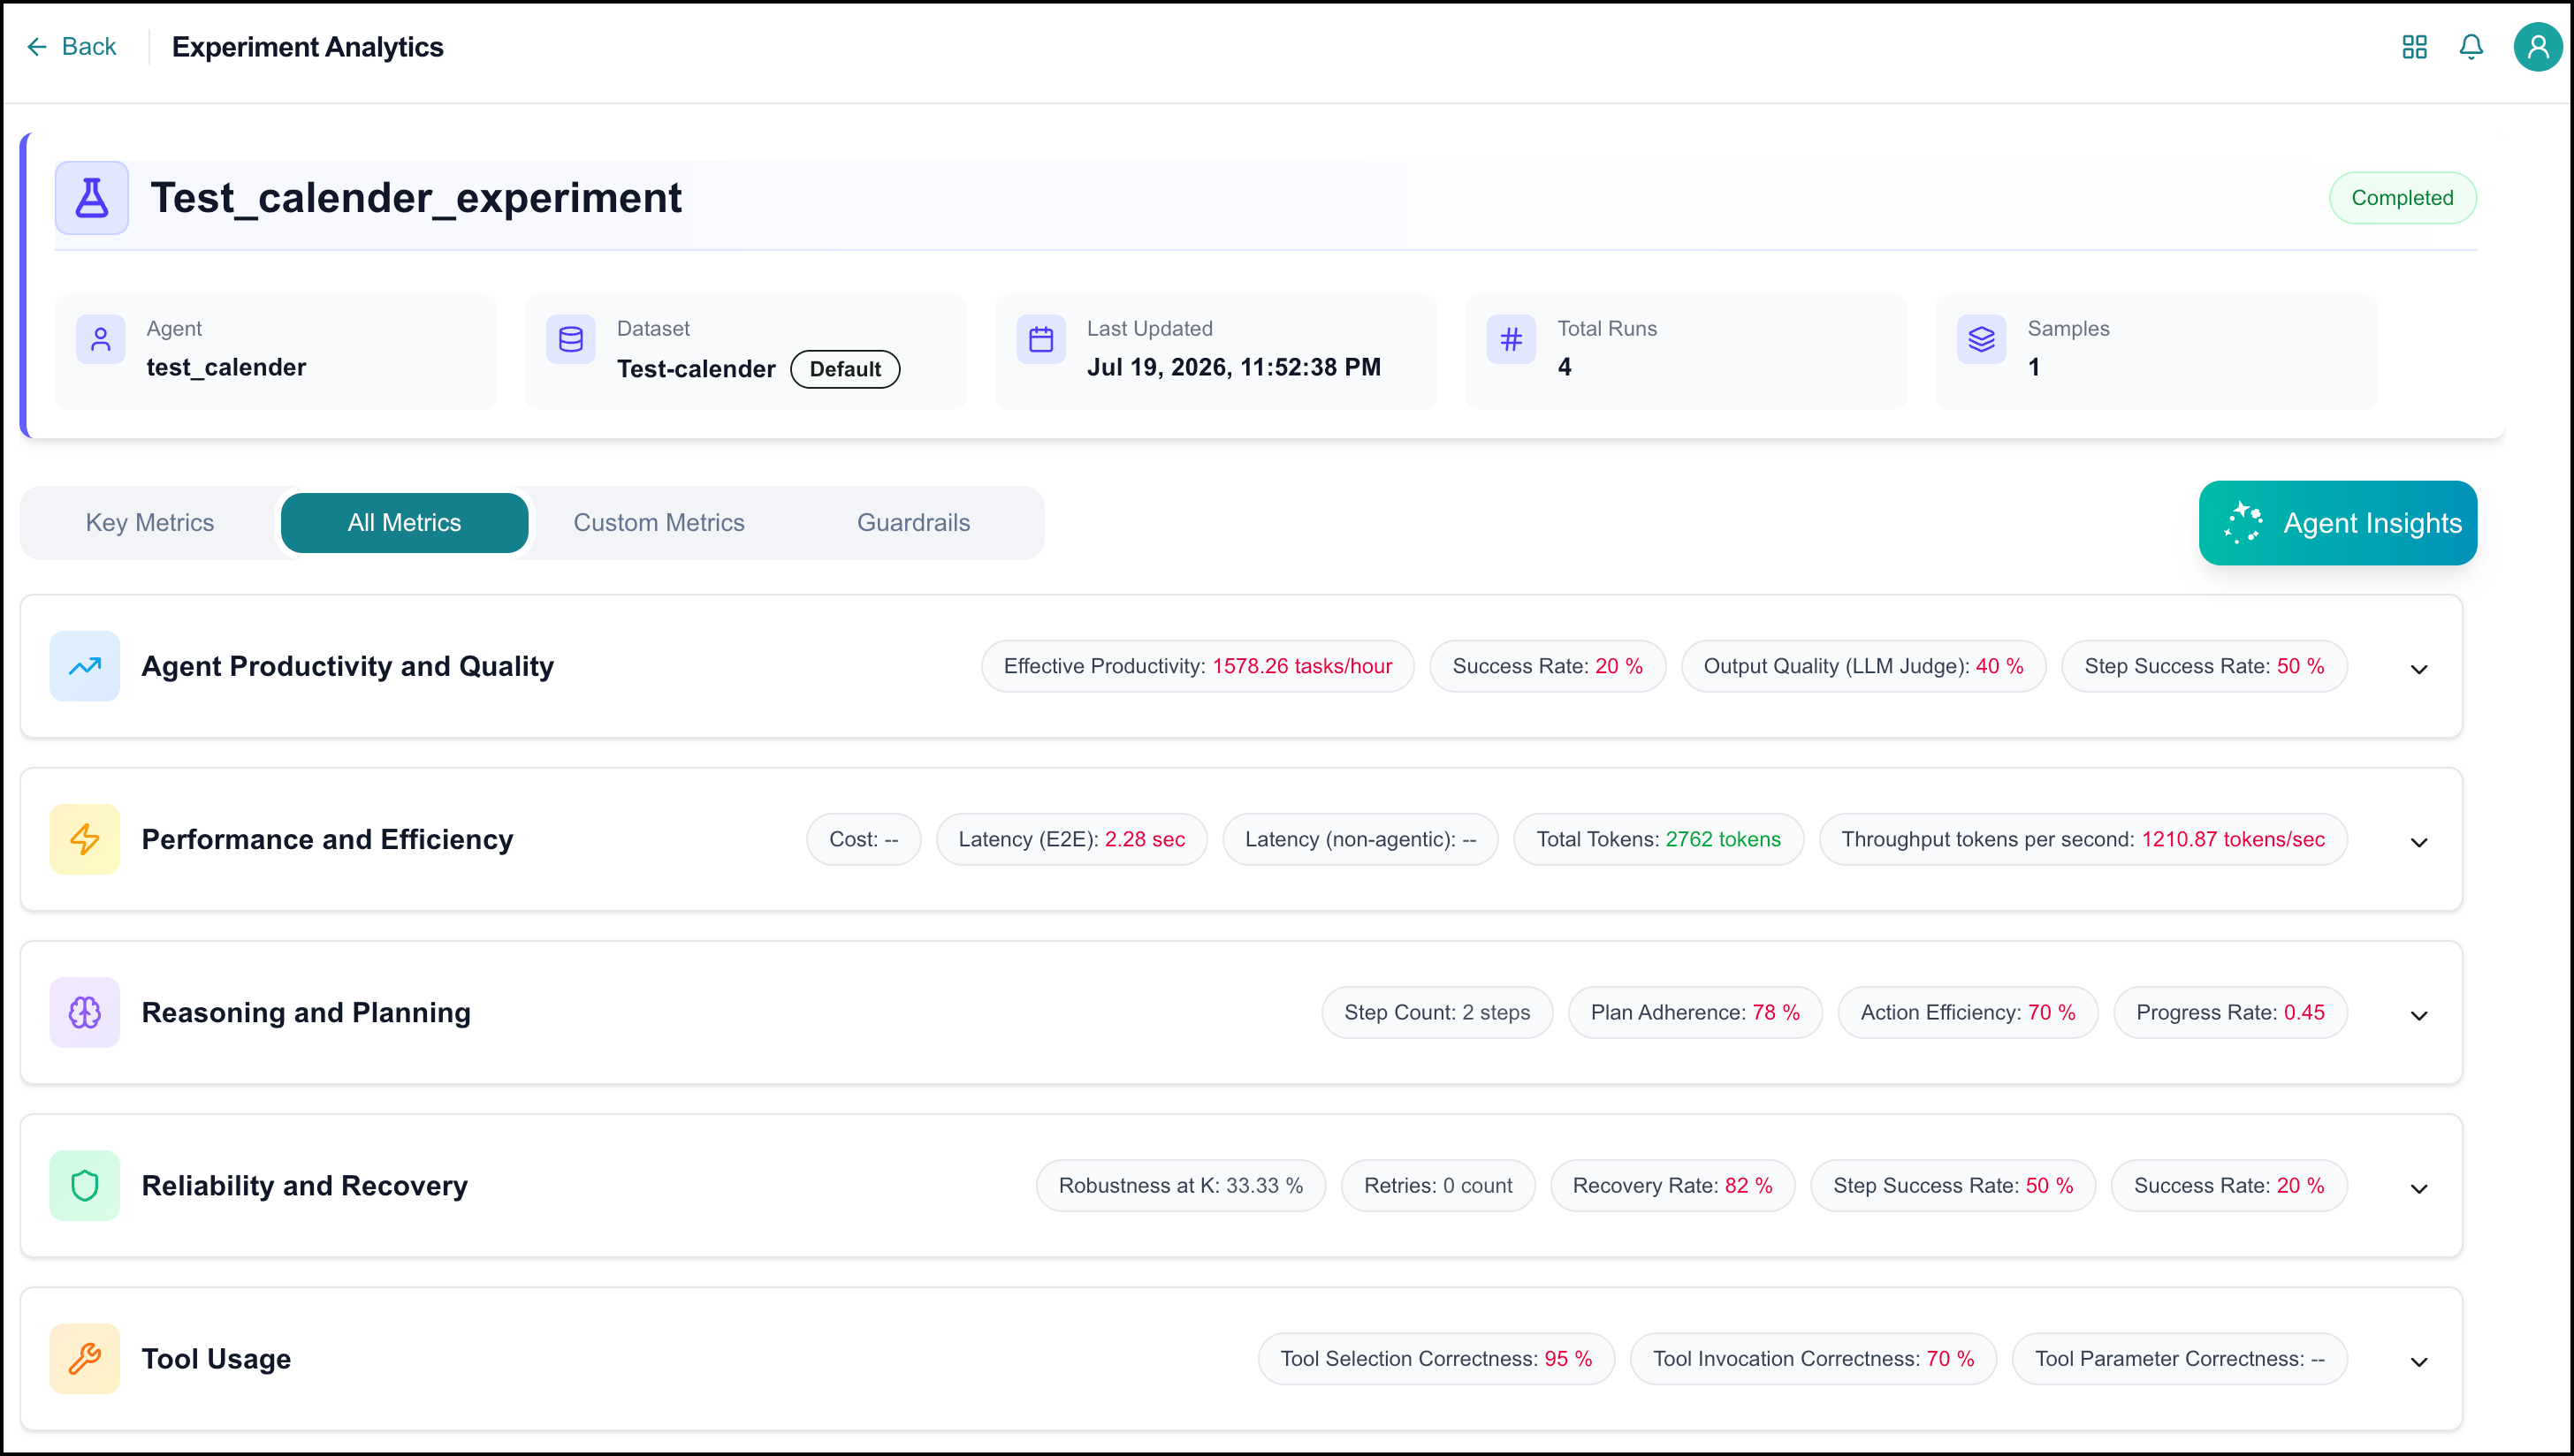2574x1456 pixels.
Task: Click the Back arrow icon
Action: coord(37,47)
